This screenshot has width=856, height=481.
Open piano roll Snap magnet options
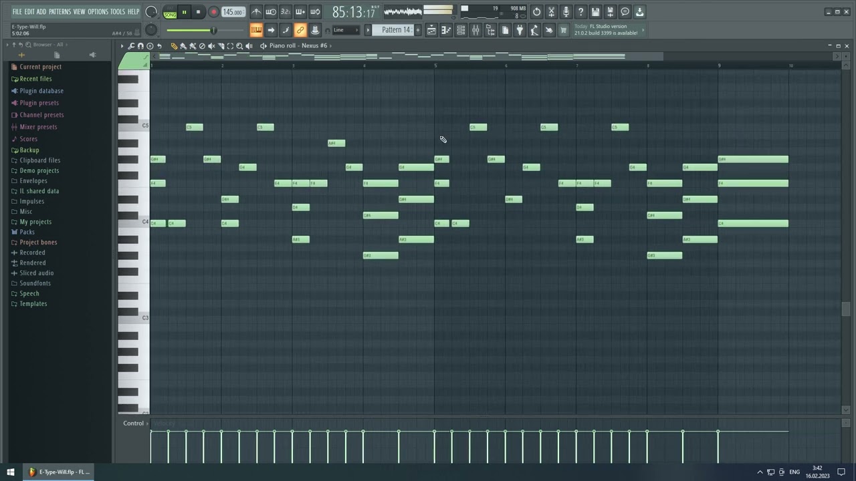coord(140,45)
